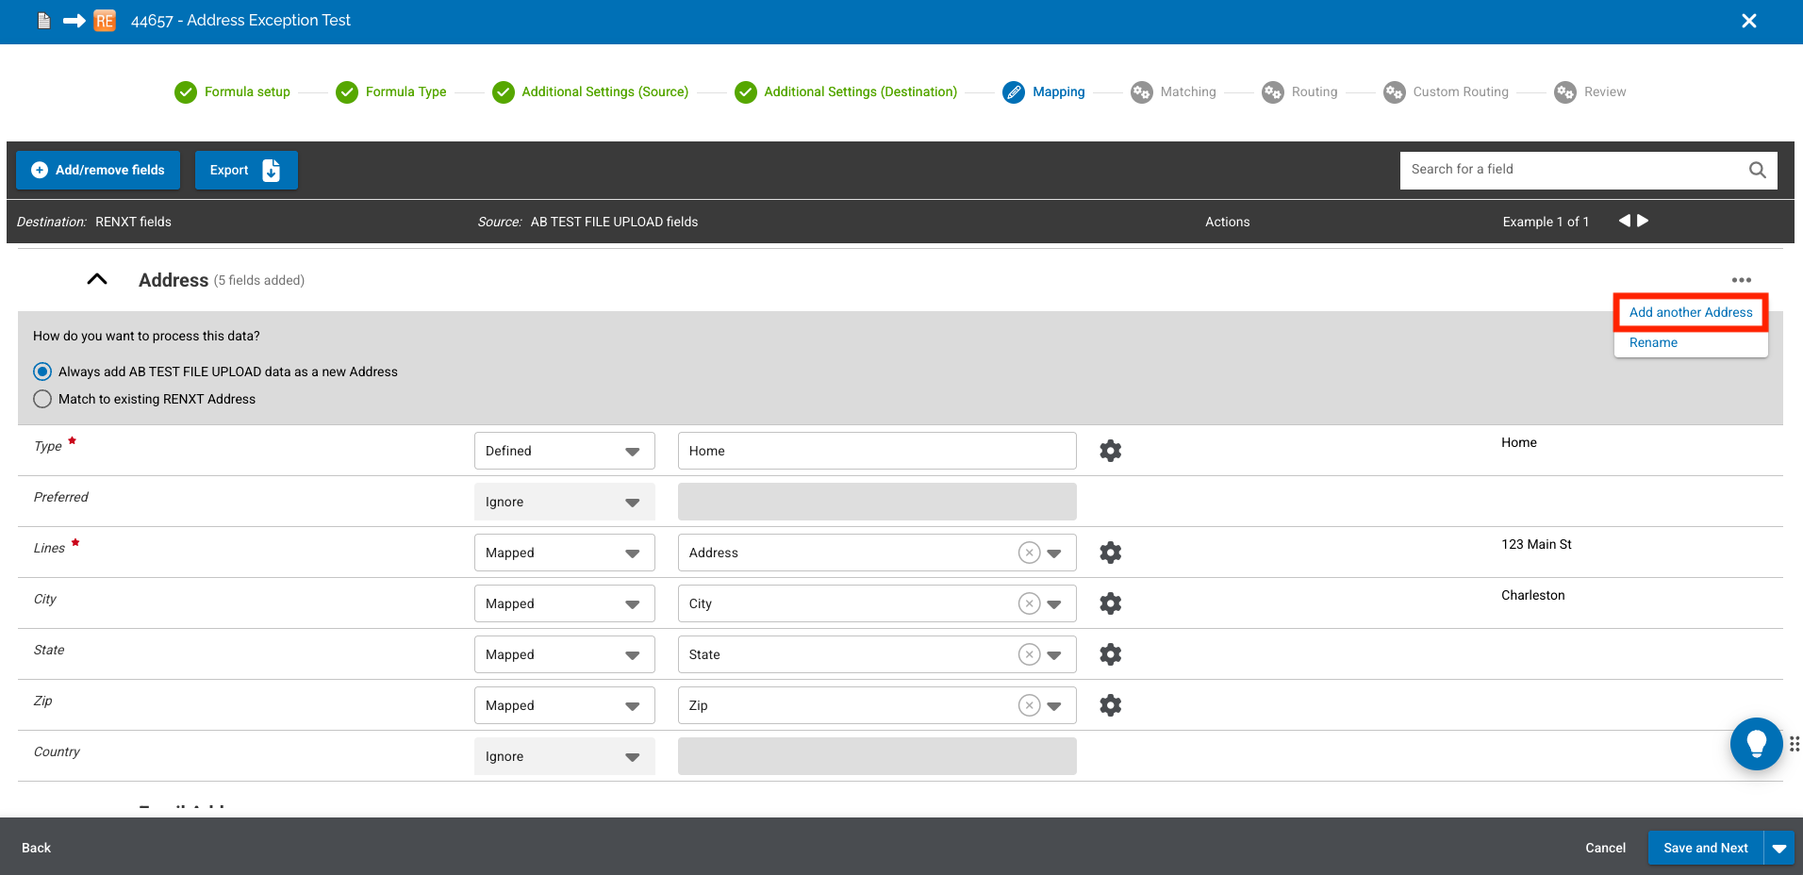The image size is (1803, 875).
Task: Collapse the Address section chevron
Action: [97, 279]
